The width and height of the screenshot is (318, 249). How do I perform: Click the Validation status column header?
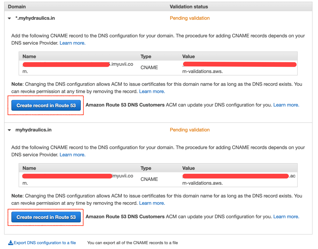pyautogui.click(x=189, y=7)
